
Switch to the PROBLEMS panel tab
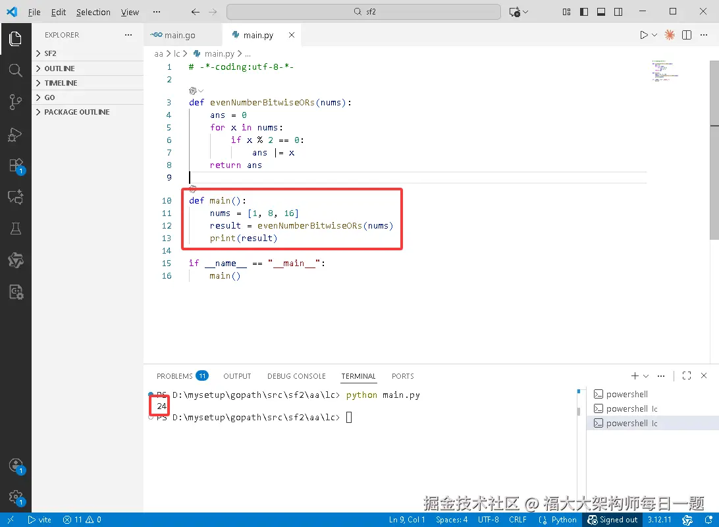point(182,375)
